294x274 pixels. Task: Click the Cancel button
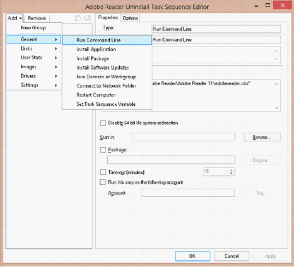point(232,256)
